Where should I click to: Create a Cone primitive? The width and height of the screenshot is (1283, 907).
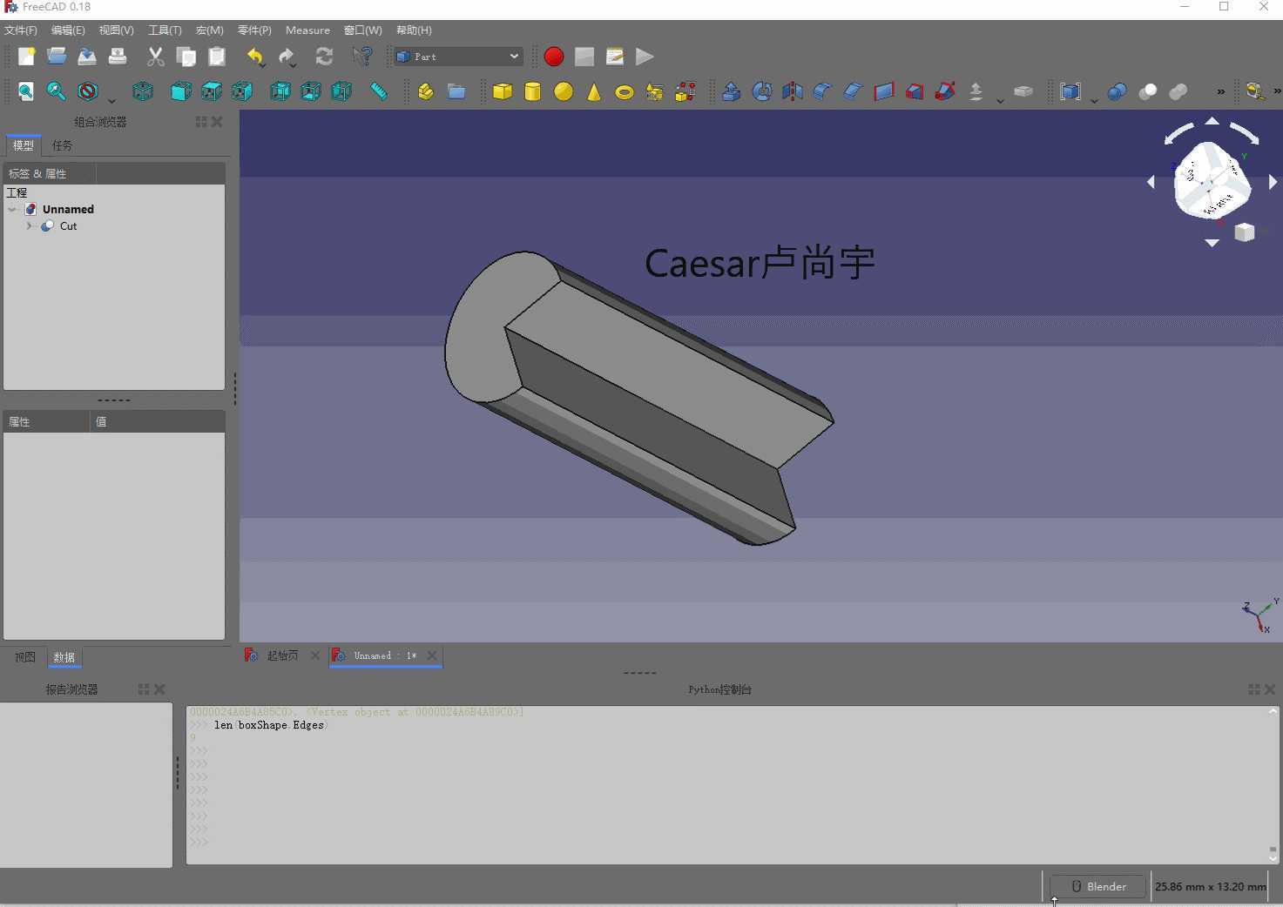(x=594, y=91)
